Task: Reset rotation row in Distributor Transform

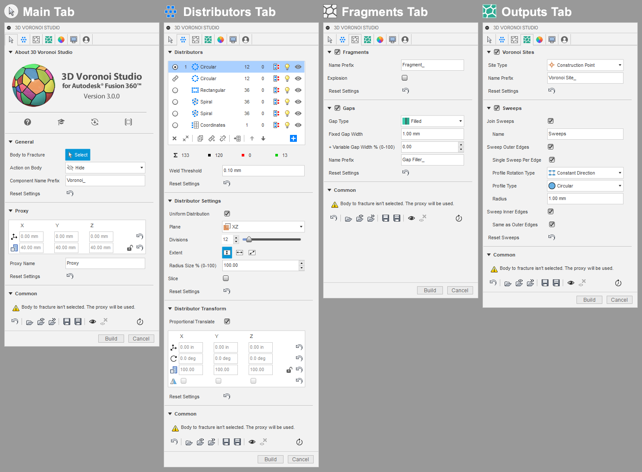Action: (299, 358)
